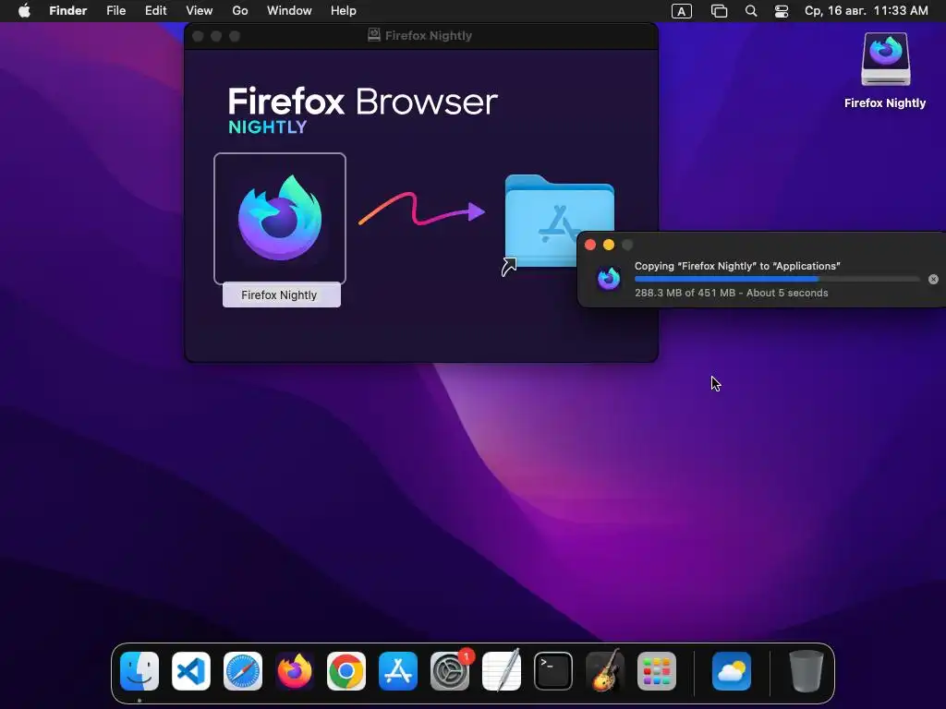Open the Help menu

[344, 11]
